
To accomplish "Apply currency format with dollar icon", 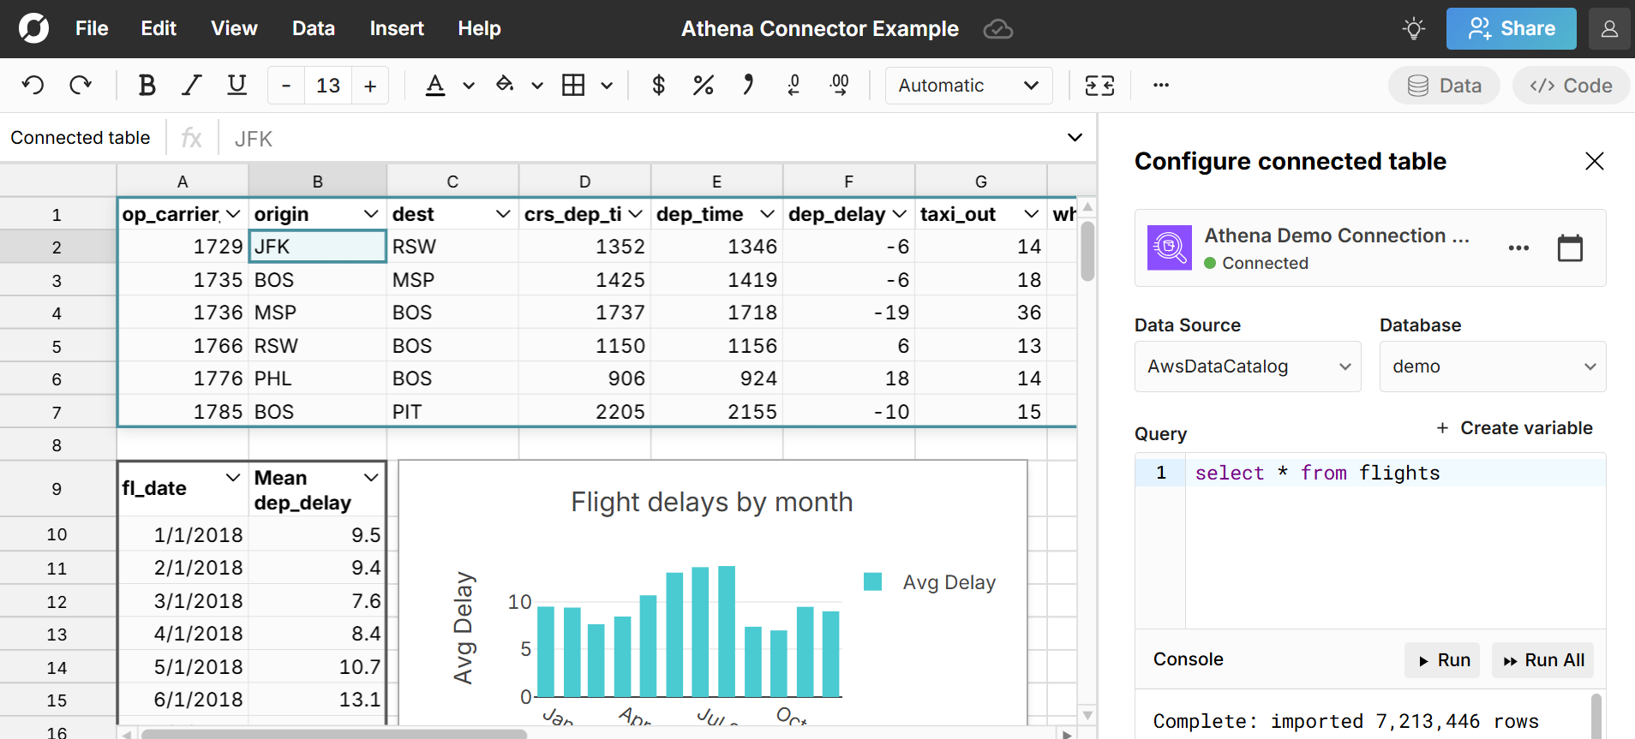I will [658, 86].
